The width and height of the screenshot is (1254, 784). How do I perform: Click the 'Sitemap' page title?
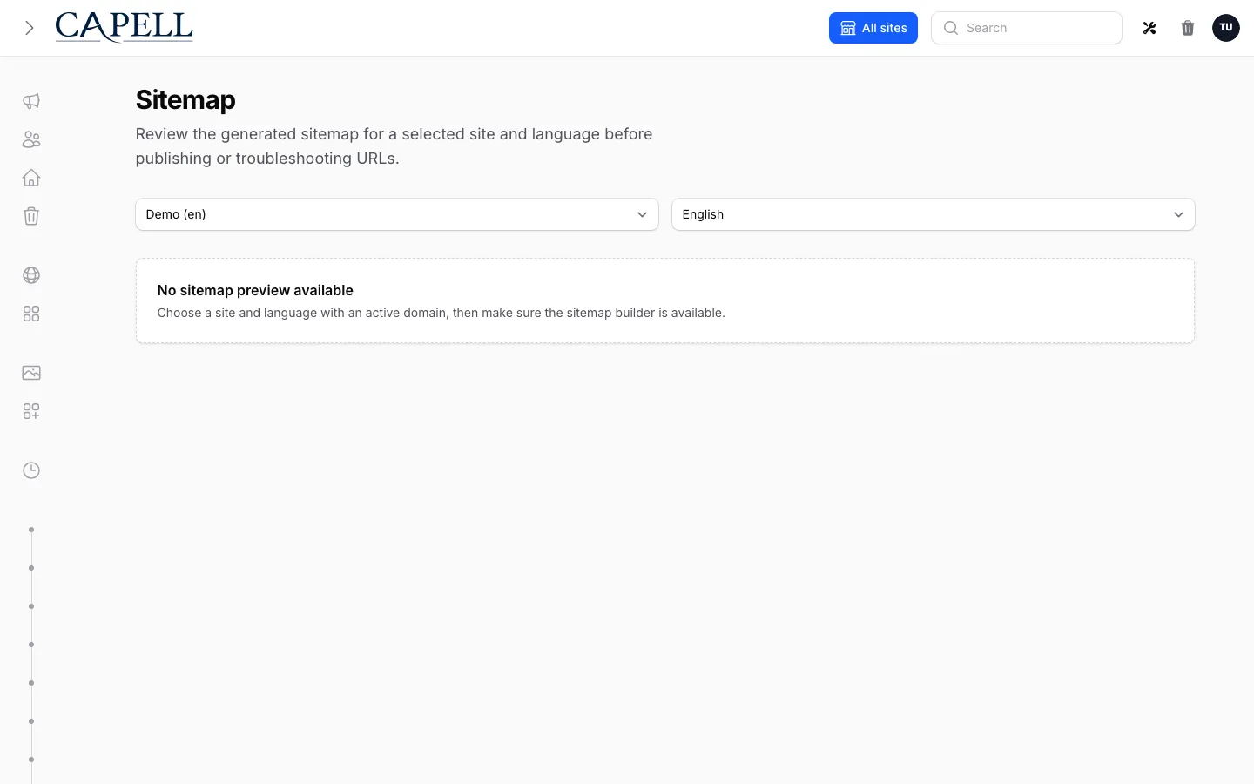[185, 100]
